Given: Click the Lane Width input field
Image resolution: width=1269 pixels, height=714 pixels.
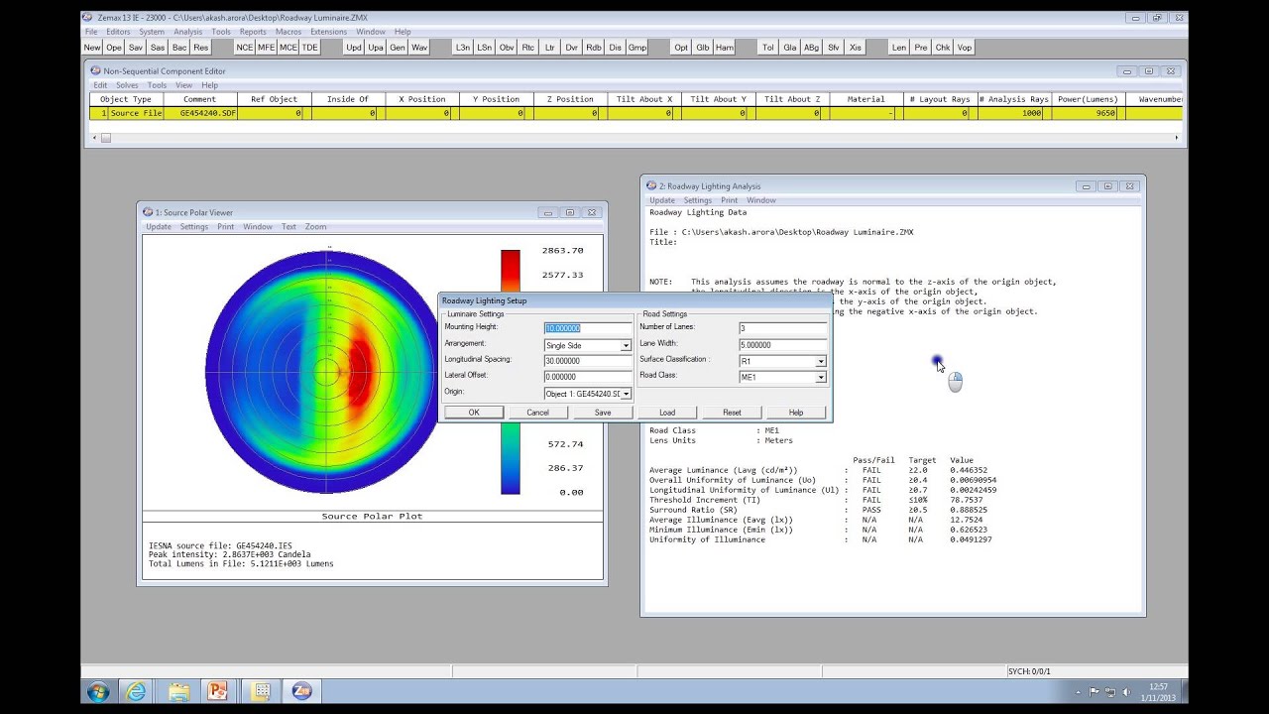Looking at the screenshot, I should click(782, 345).
